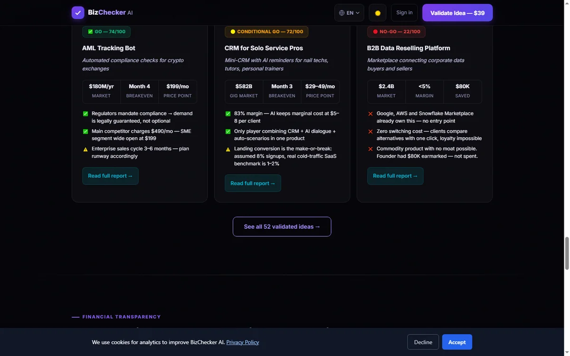Click the $2.4B market stat

click(386, 91)
